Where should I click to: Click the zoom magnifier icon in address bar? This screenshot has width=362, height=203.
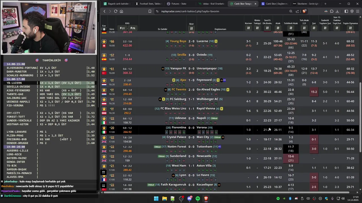tap(291, 11)
